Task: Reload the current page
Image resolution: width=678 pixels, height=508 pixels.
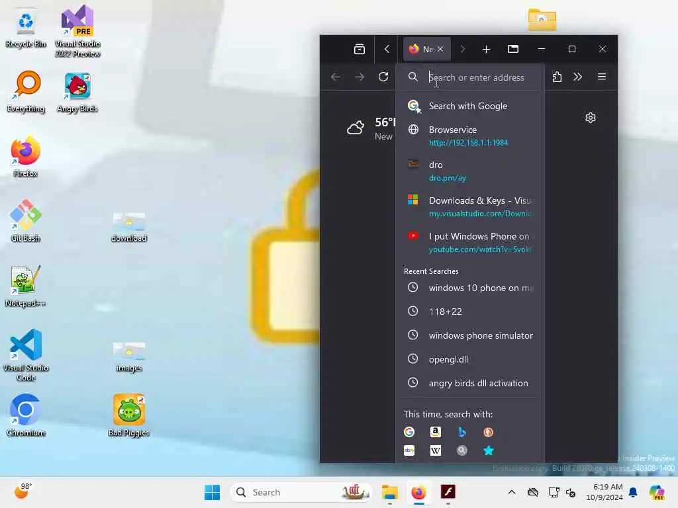Action: coord(383,77)
